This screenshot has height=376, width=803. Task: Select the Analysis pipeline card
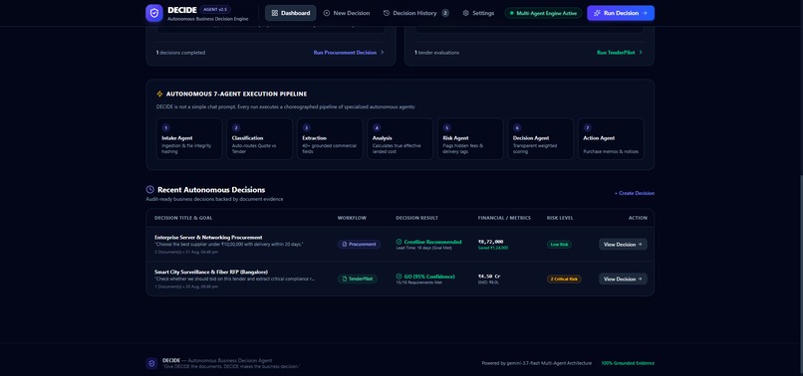tap(400, 139)
